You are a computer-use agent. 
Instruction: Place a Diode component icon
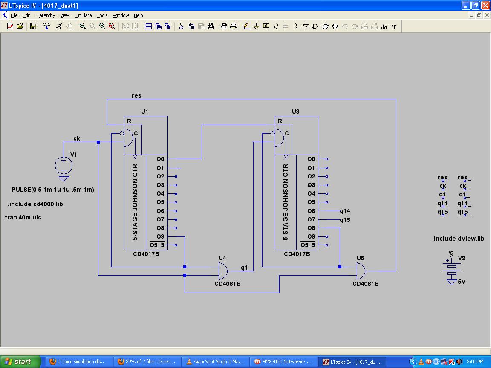tap(306, 26)
